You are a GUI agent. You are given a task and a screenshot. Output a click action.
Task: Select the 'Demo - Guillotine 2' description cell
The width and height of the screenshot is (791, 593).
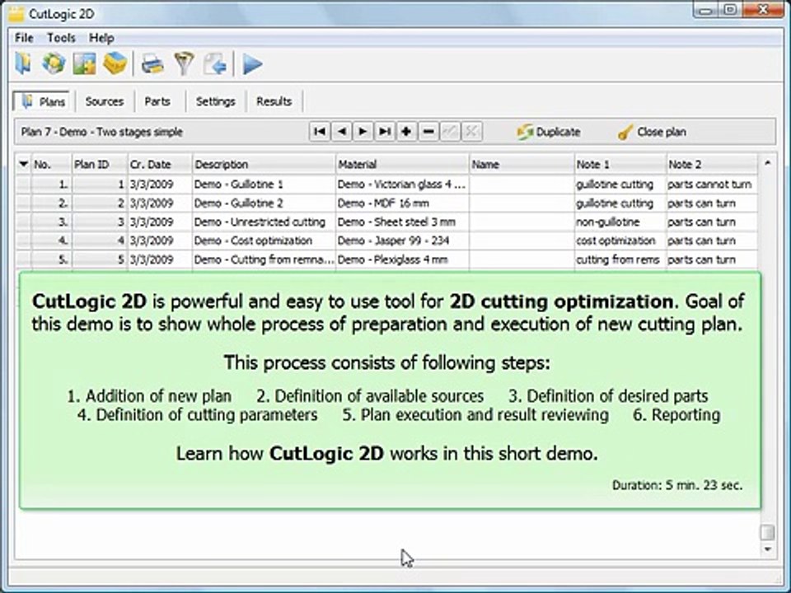(x=264, y=203)
